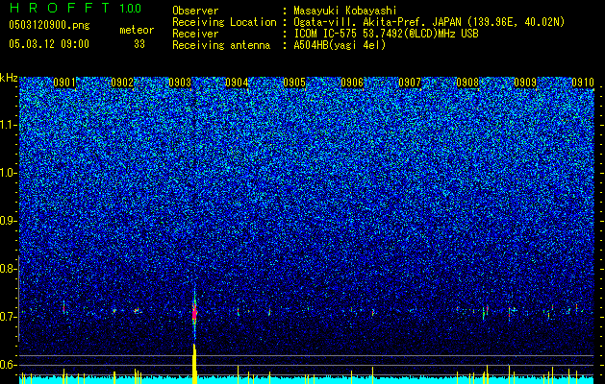Click the 0901 time marker
605x384 pixels.
click(64, 83)
